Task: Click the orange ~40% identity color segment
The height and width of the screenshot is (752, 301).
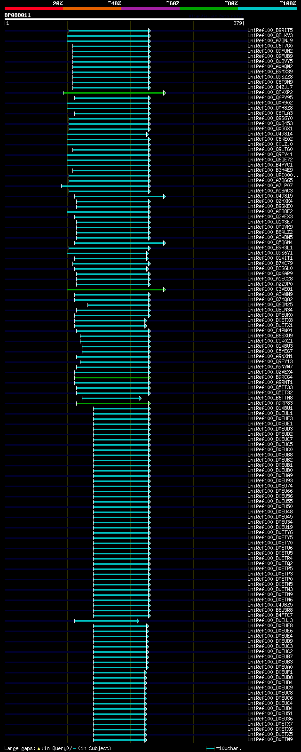Action: [x=92, y=8]
